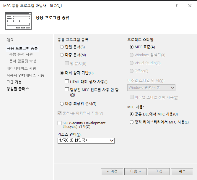Enable HTML 대화 상자 사용 checkbox

(67, 81)
